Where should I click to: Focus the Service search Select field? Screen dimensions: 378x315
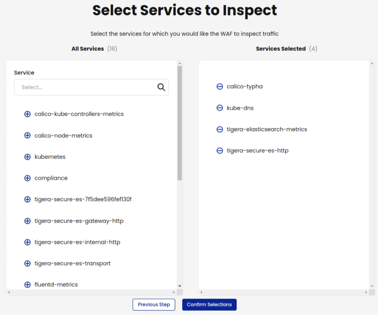(91, 87)
